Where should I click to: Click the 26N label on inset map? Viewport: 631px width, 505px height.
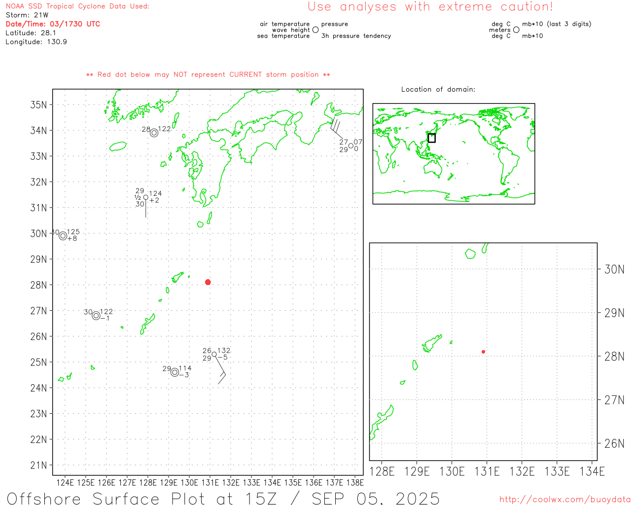[x=614, y=443]
